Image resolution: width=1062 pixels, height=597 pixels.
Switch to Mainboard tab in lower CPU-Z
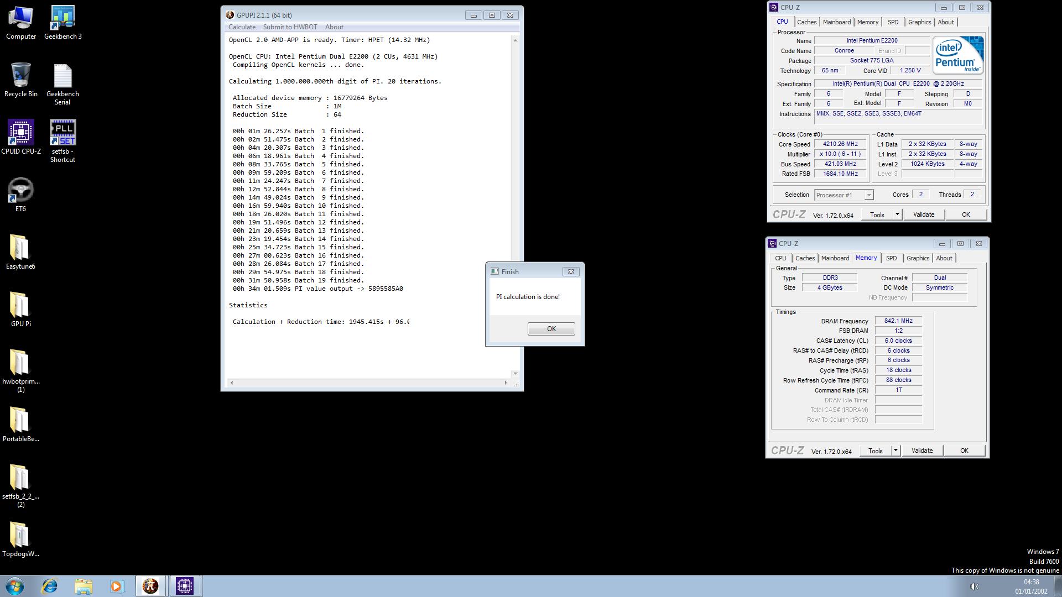[x=835, y=258]
